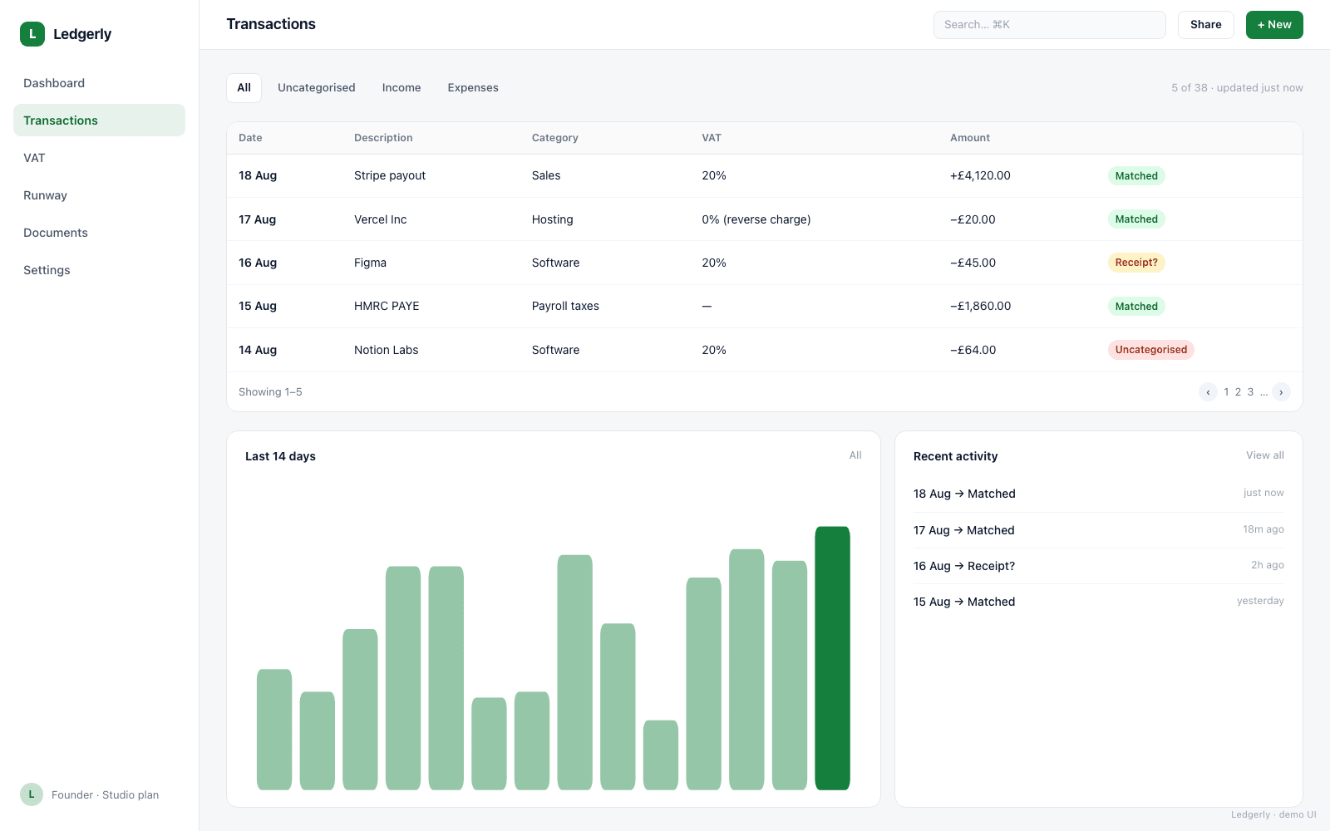Open VAT section in sidebar
1330x831 pixels.
tap(99, 158)
